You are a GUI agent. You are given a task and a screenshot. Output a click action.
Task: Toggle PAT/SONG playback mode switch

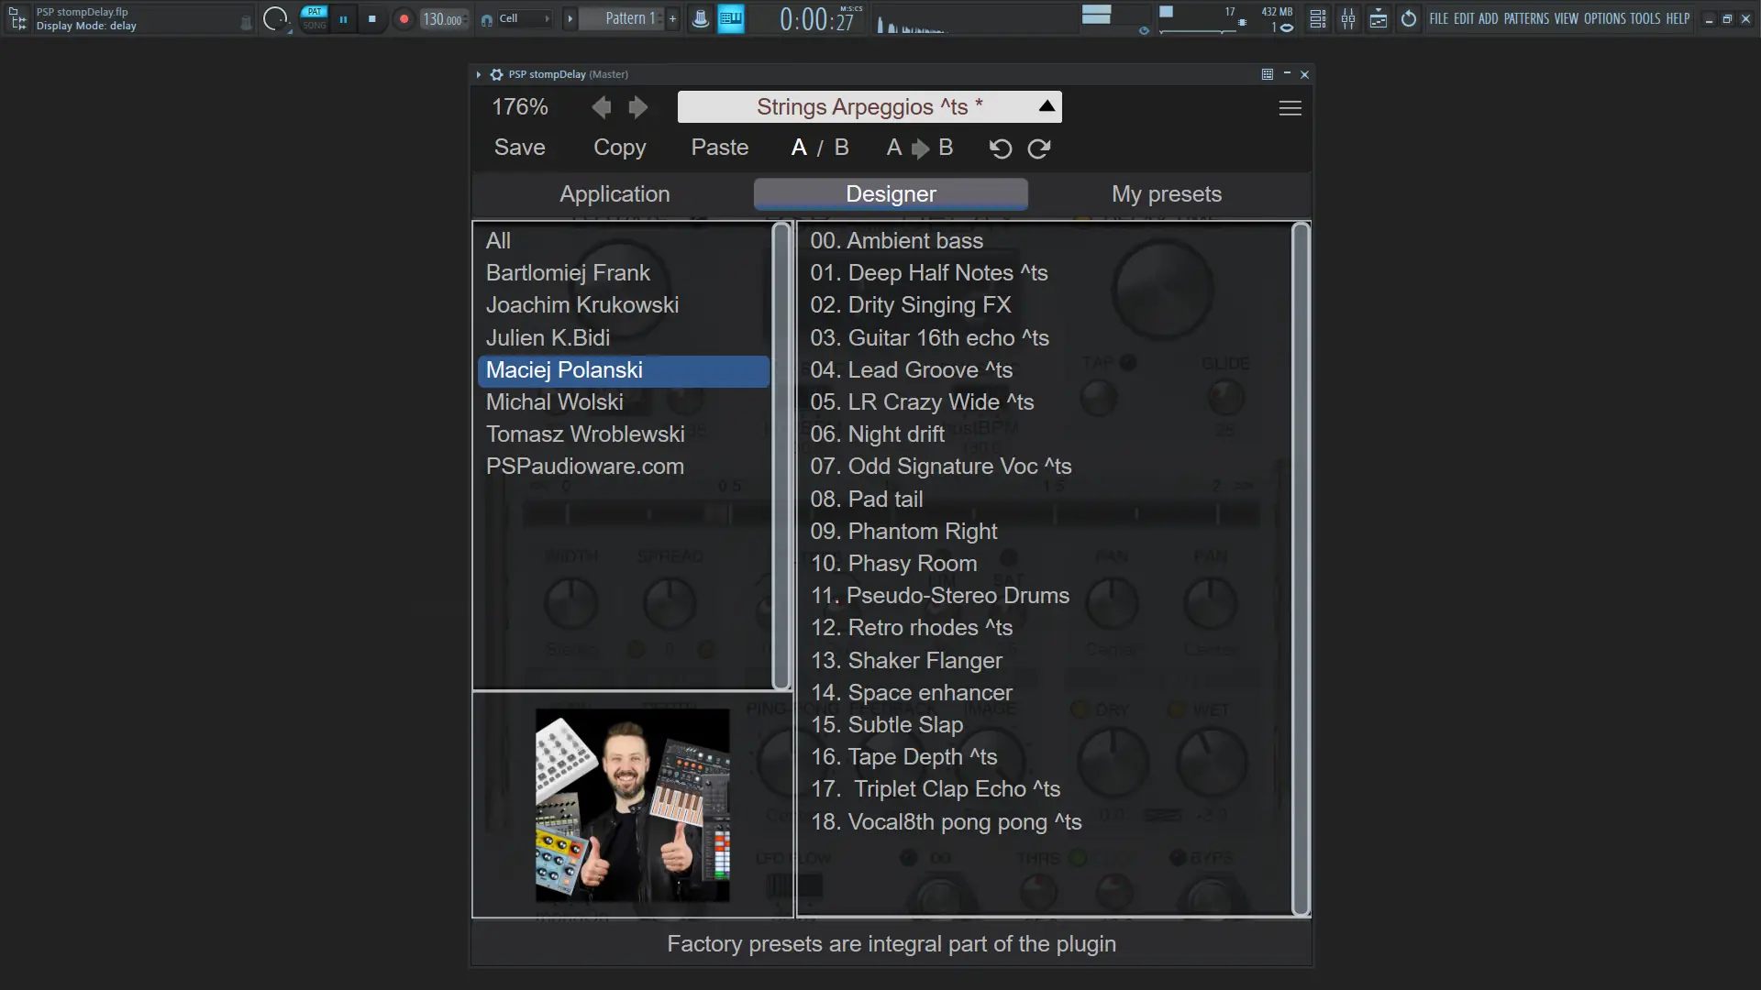tap(315, 18)
